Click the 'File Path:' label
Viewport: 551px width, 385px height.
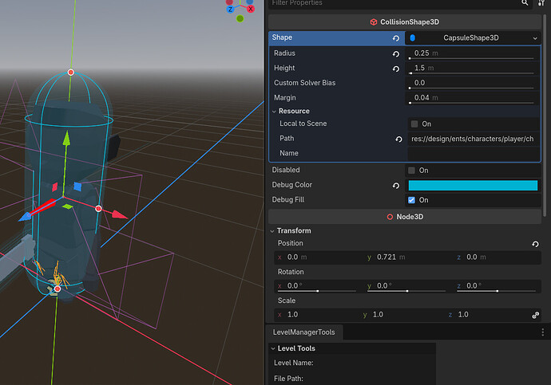(x=288, y=379)
